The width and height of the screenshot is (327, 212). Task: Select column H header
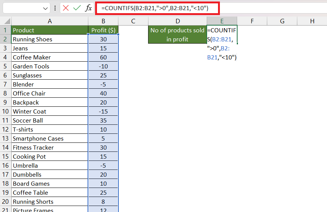[x=312, y=21]
